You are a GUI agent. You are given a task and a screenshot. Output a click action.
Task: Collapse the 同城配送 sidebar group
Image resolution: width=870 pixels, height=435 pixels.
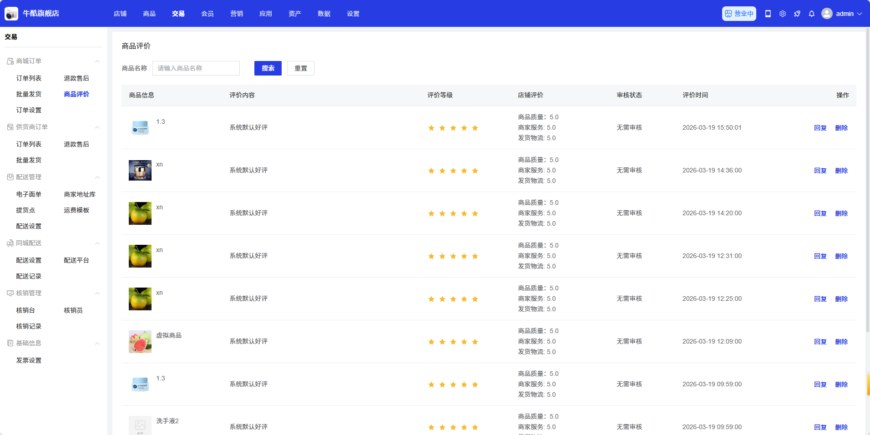point(97,243)
